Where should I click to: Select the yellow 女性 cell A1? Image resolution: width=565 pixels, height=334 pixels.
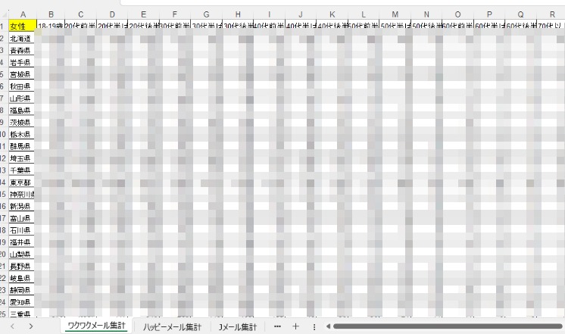[23, 27]
